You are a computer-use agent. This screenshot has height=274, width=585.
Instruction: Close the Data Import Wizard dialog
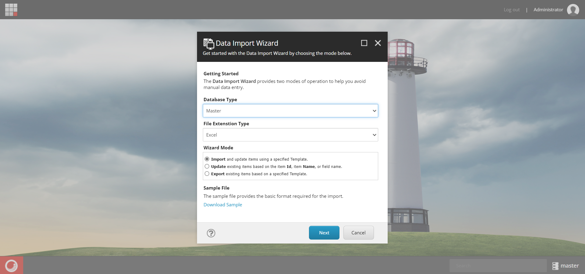coord(378,43)
